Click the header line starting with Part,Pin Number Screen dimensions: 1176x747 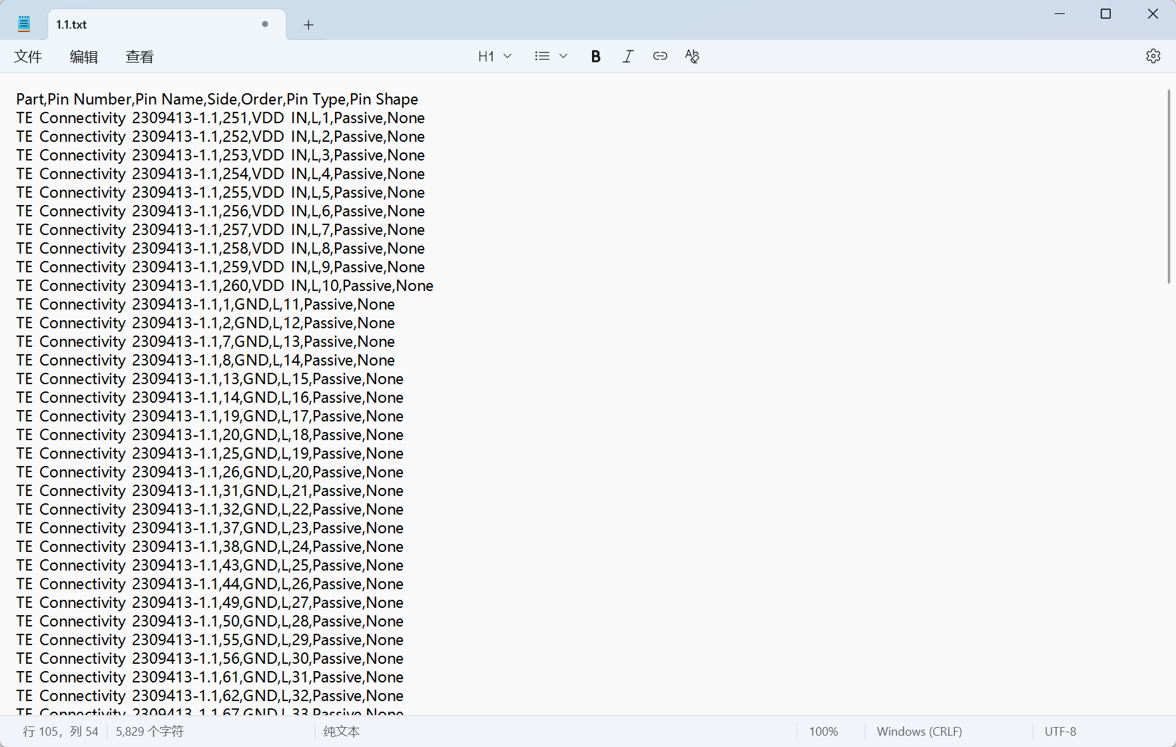[217, 99]
